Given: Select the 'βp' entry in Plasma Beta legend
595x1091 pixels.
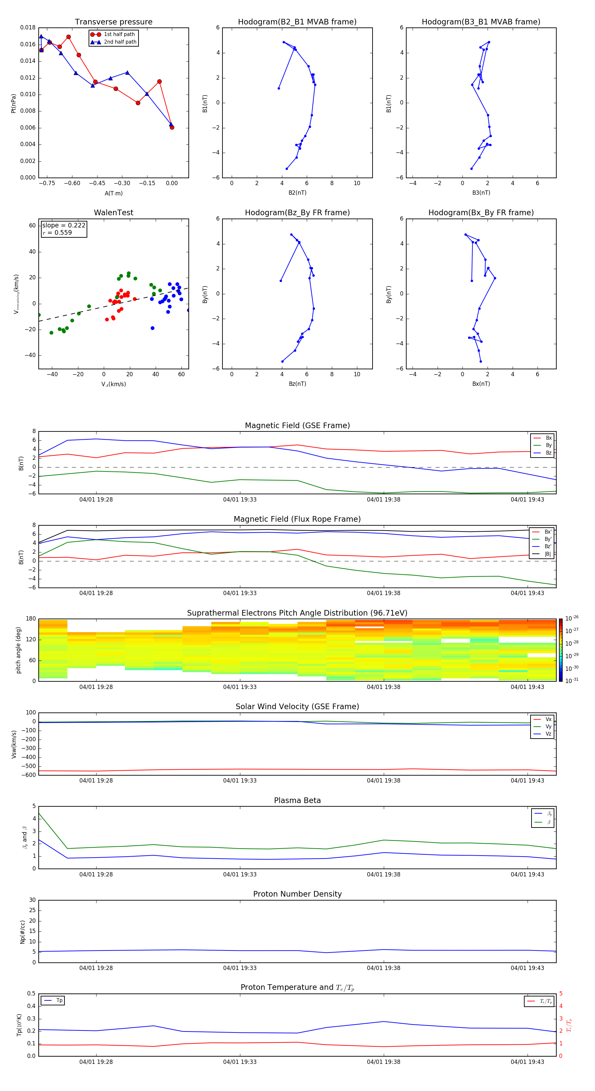Looking at the screenshot, I should 543,814.
